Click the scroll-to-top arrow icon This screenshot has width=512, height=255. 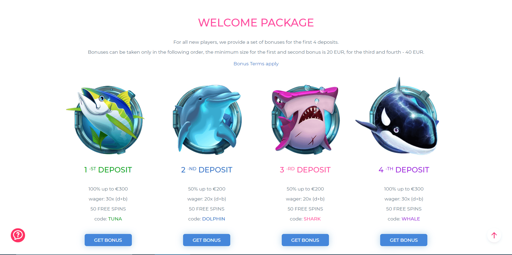pos(494,235)
